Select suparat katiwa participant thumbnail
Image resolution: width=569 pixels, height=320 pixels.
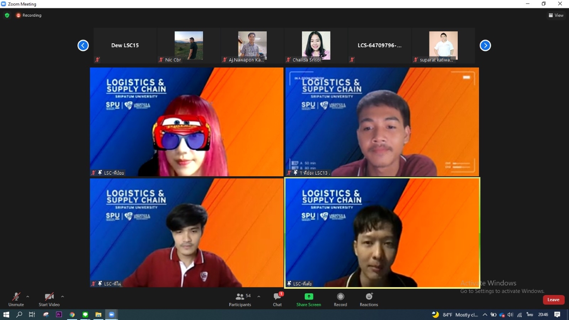443,45
